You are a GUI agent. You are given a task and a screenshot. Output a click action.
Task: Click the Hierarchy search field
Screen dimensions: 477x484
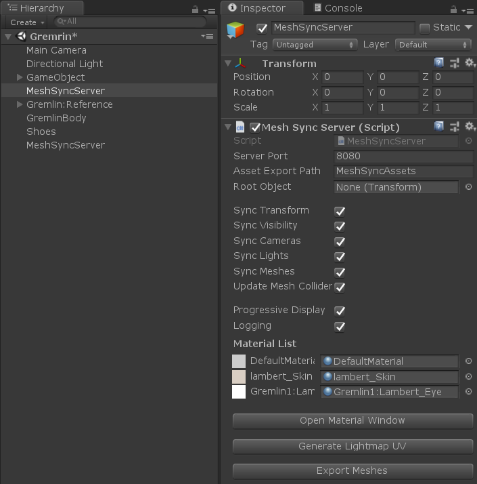coord(130,21)
